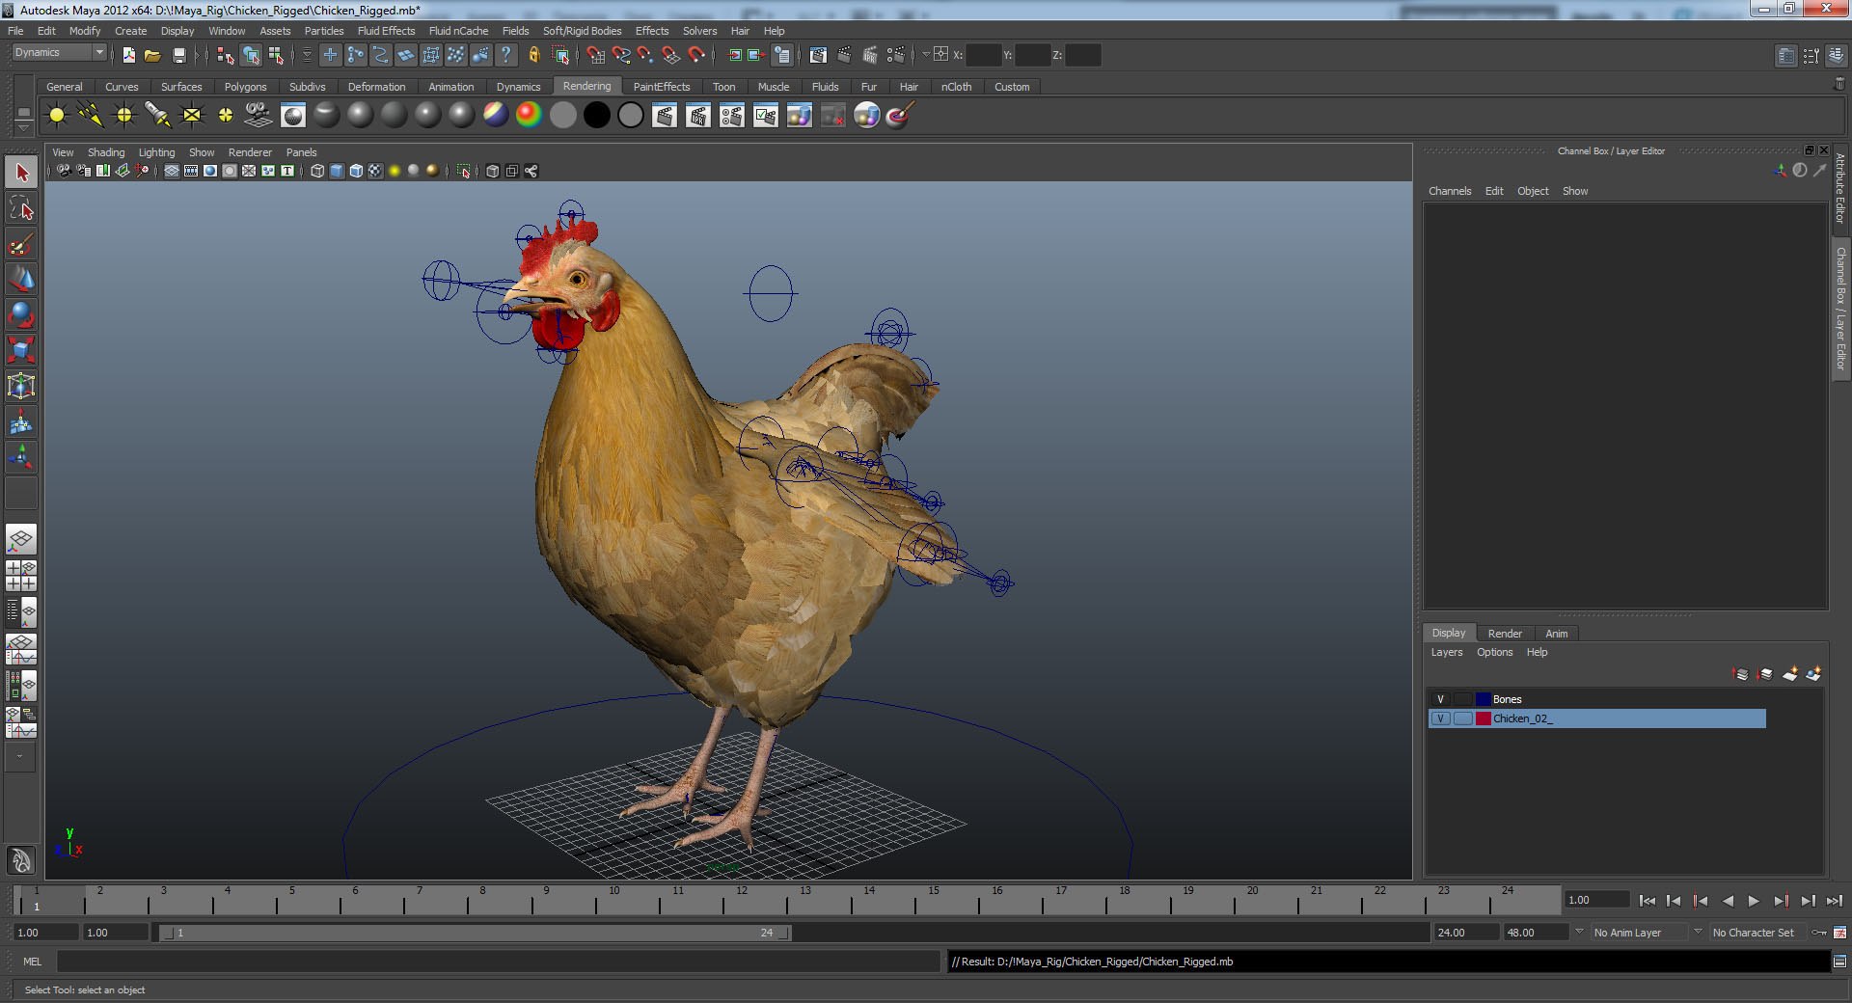Enable smooth shade all in viewport

(337, 171)
